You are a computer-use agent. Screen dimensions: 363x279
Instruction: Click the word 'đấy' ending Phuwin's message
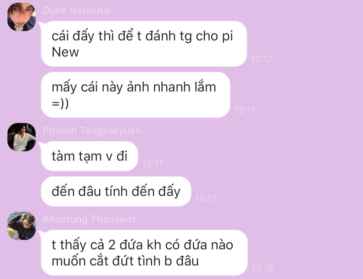tap(169, 192)
